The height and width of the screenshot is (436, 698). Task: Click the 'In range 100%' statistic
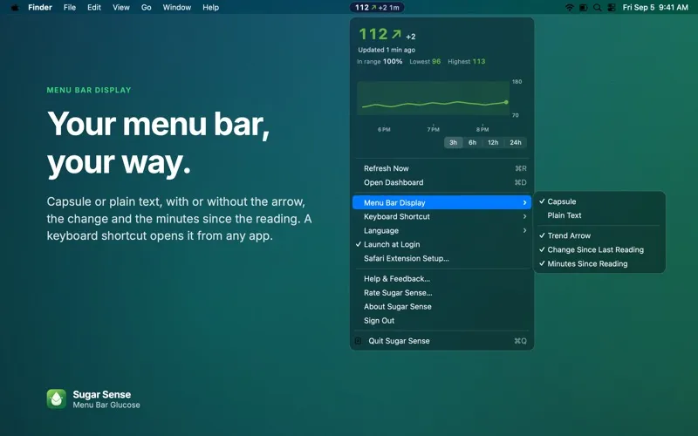point(380,61)
